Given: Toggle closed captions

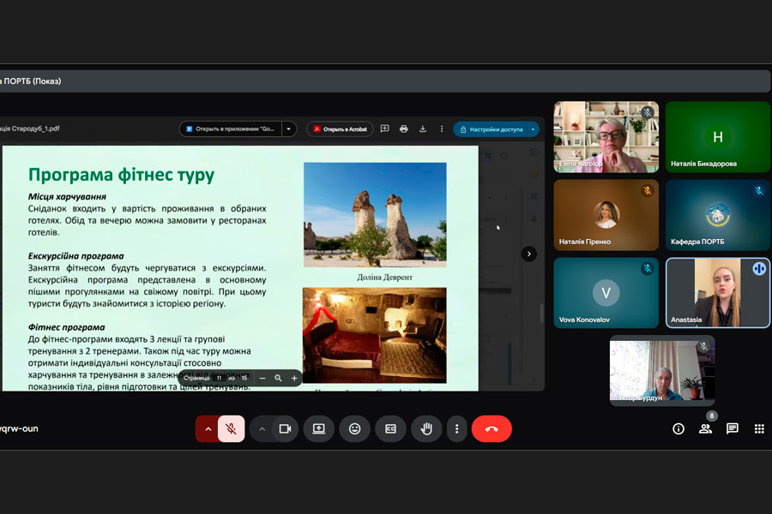Looking at the screenshot, I should pos(390,428).
